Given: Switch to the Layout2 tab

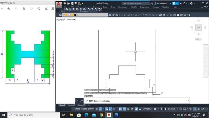Looking at the screenshot, I should coord(81,105).
